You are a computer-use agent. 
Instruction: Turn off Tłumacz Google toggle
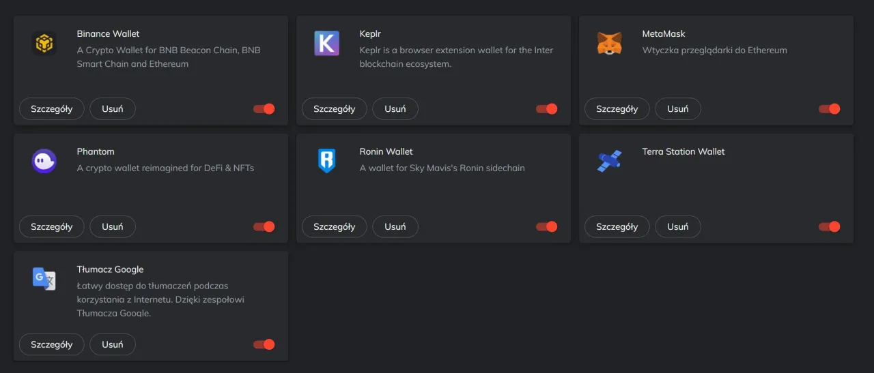pyautogui.click(x=264, y=344)
